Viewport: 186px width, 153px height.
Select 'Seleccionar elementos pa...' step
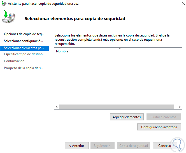[x=24, y=48]
